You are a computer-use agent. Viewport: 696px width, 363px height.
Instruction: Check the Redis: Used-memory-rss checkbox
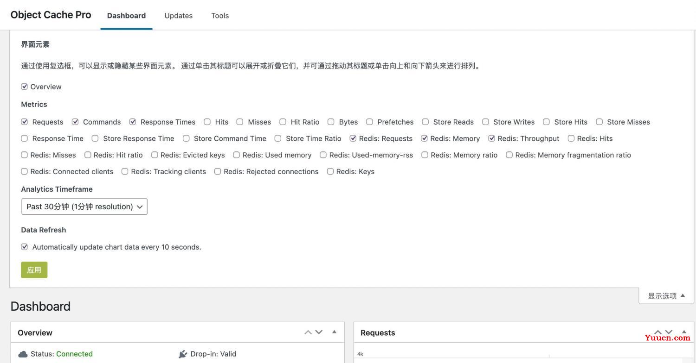pyautogui.click(x=323, y=155)
